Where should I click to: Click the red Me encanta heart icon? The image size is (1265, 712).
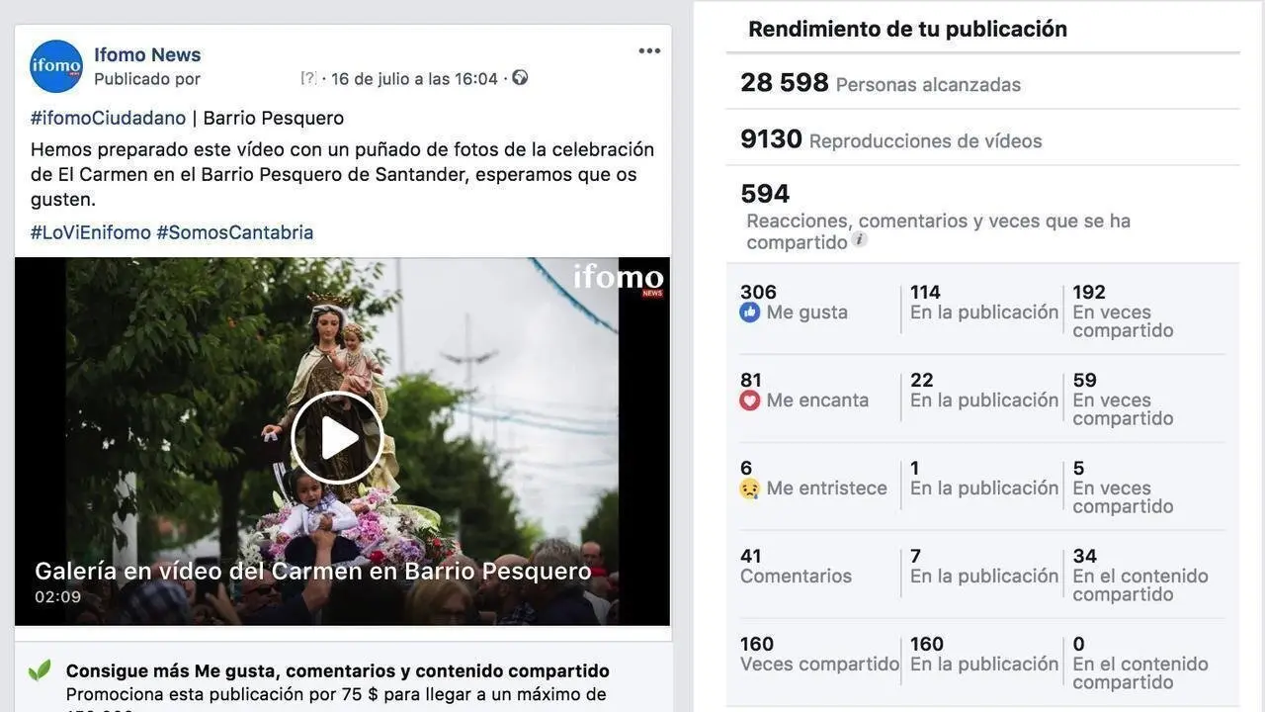click(x=750, y=400)
